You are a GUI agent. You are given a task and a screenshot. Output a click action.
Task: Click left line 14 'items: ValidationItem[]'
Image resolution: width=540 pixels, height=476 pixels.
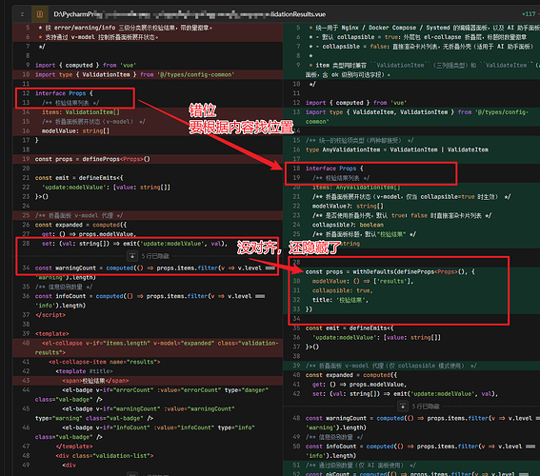click(x=81, y=112)
